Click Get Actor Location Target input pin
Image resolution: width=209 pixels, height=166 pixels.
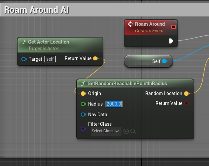click(24, 59)
